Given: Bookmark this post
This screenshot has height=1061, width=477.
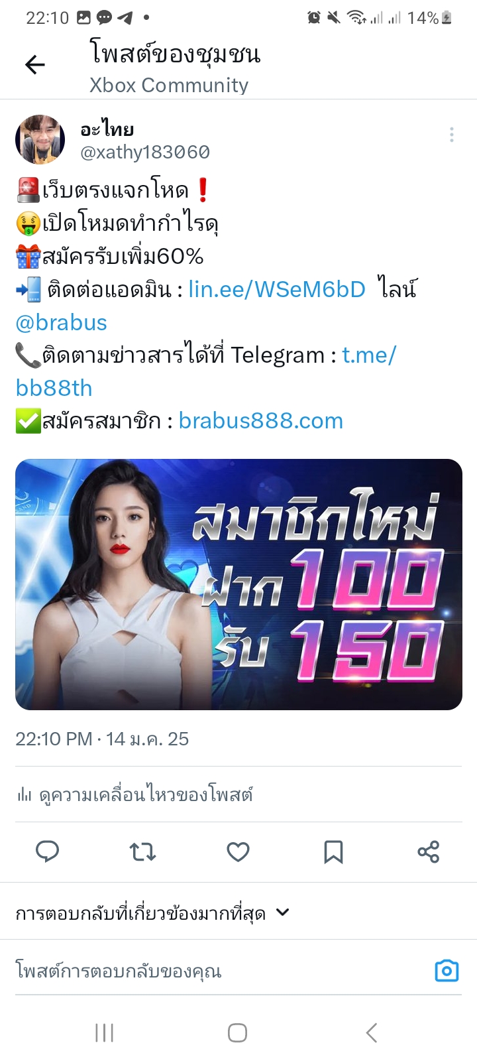Looking at the screenshot, I should click(333, 851).
